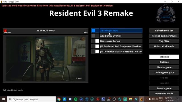This screenshot has width=182, height=102.
Task: Select Jill Battlesuit Full Equipment Version entry
Action: 121,46
